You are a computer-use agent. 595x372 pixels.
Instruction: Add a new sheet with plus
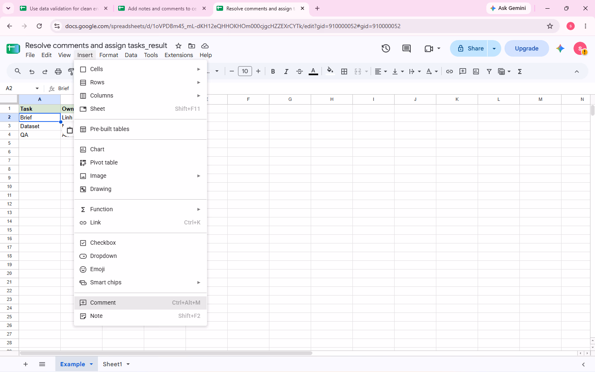(26, 364)
